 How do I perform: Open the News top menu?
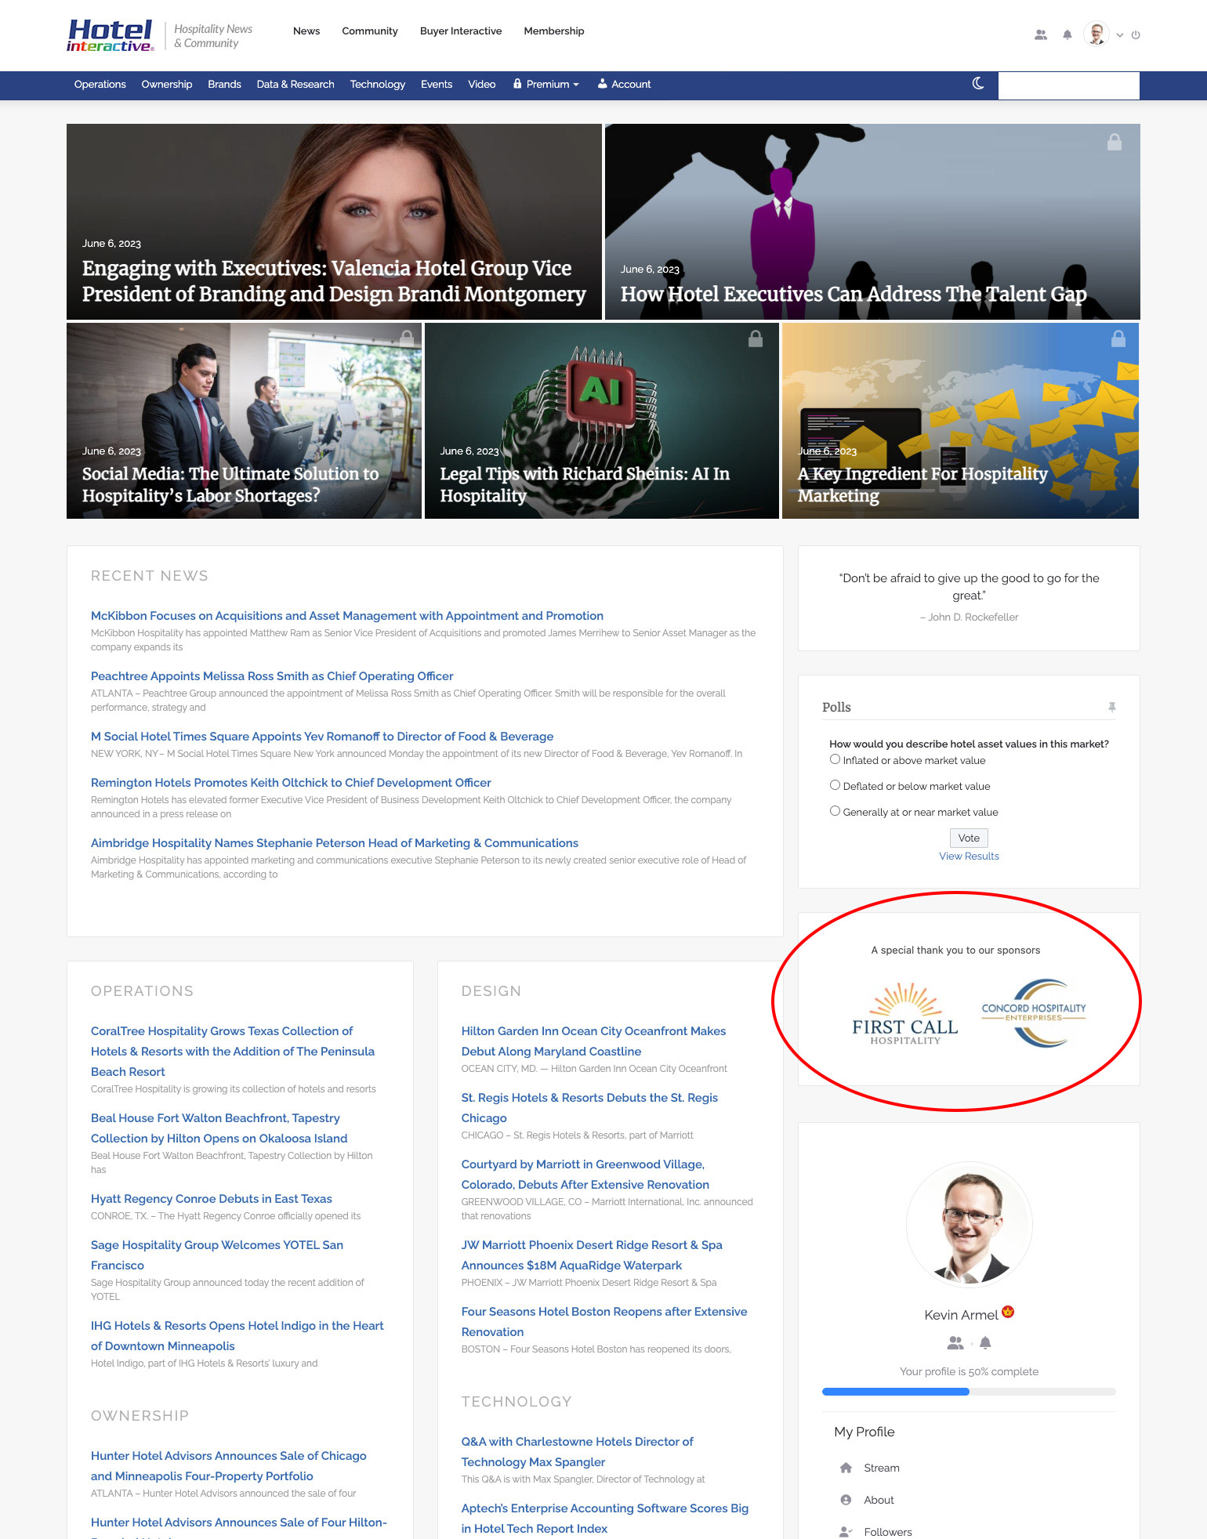306,31
